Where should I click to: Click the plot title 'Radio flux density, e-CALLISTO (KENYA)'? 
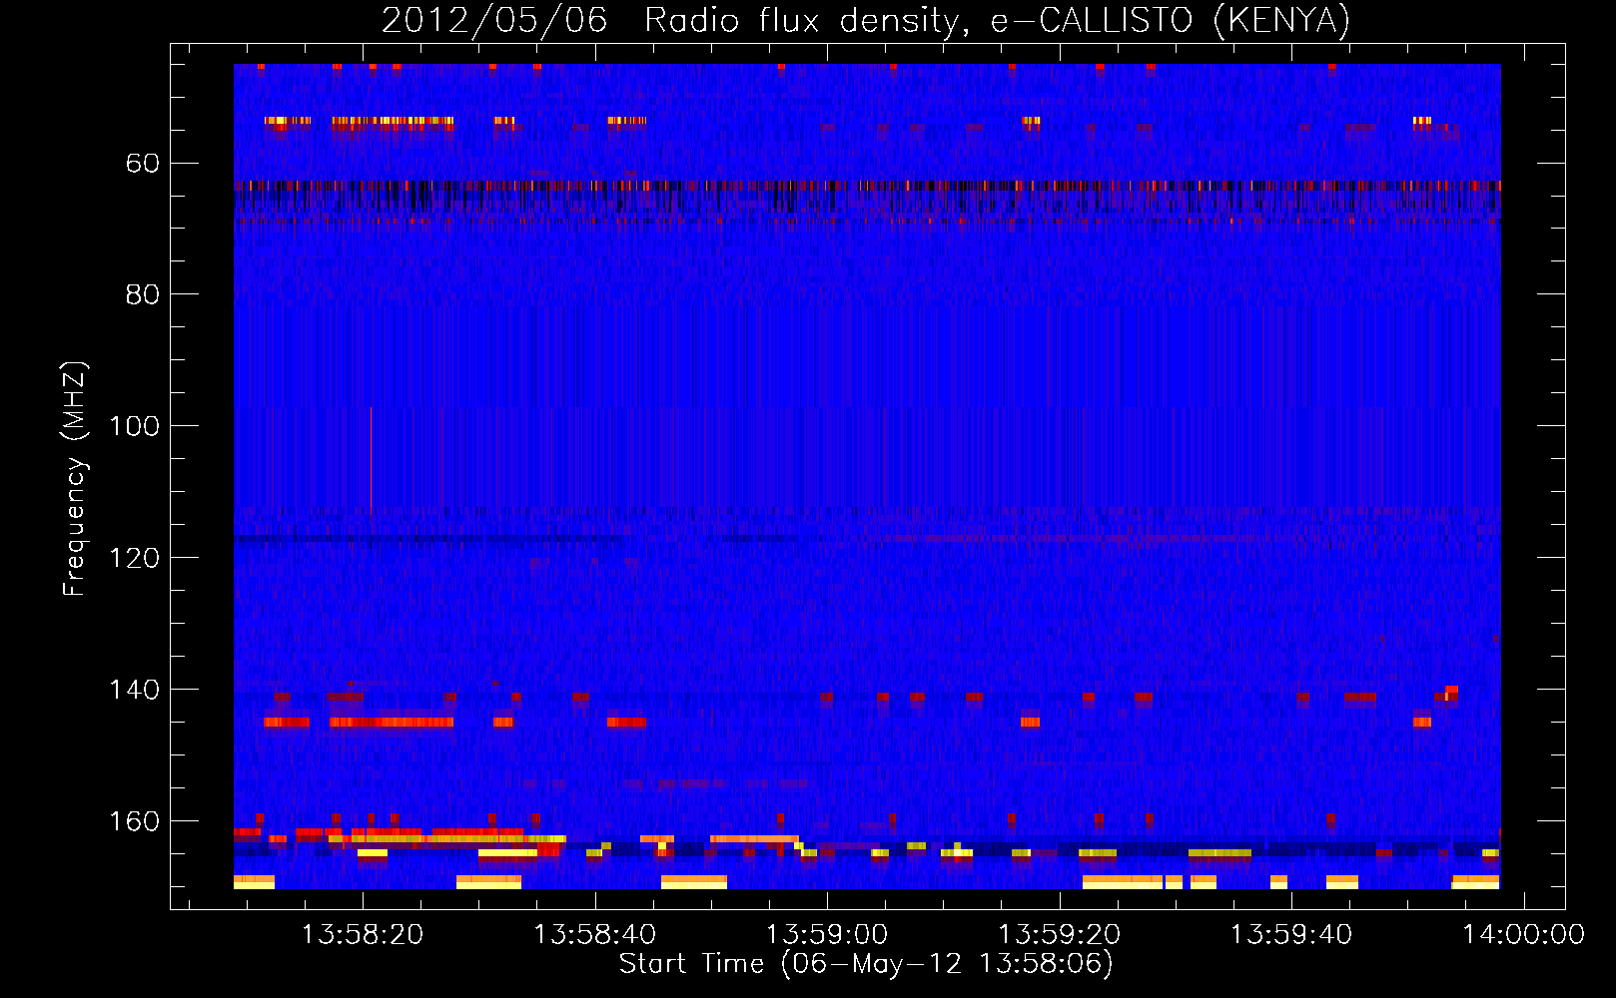tap(997, 21)
